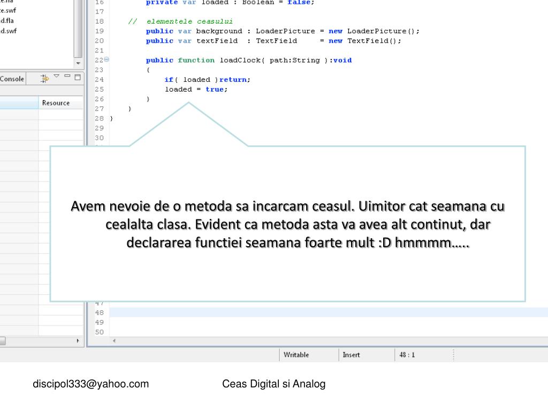This screenshot has height=411, width=548.
Task: Click the file tree scrollbar down arrow
Action: [x=78, y=64]
